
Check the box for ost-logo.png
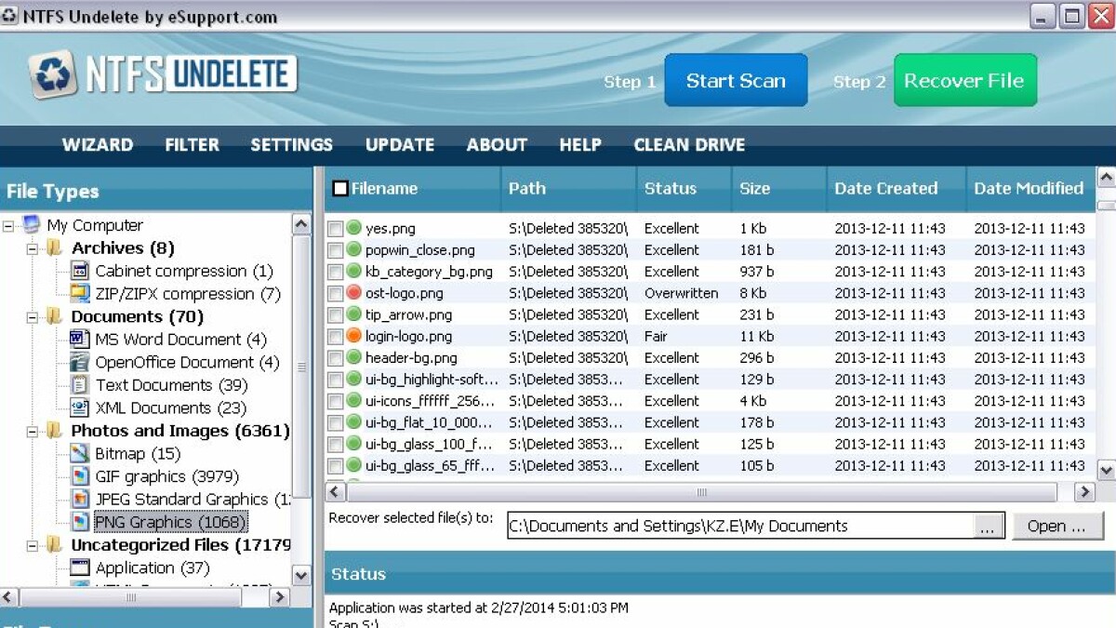tap(336, 293)
